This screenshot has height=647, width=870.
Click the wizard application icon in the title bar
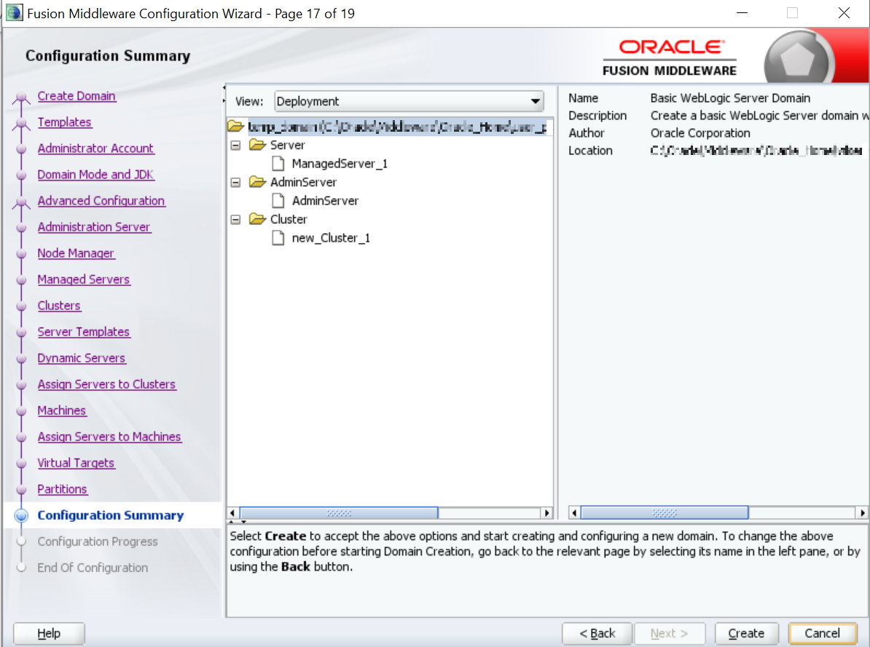pos(15,13)
